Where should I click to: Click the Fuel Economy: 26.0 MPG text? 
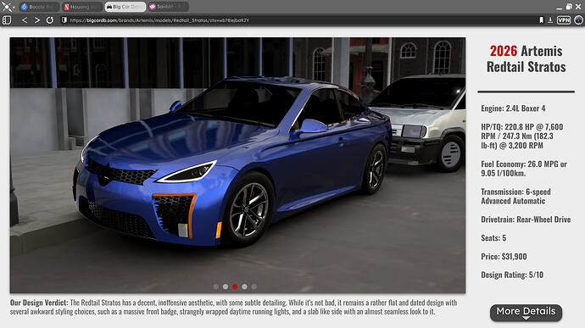tap(524, 169)
